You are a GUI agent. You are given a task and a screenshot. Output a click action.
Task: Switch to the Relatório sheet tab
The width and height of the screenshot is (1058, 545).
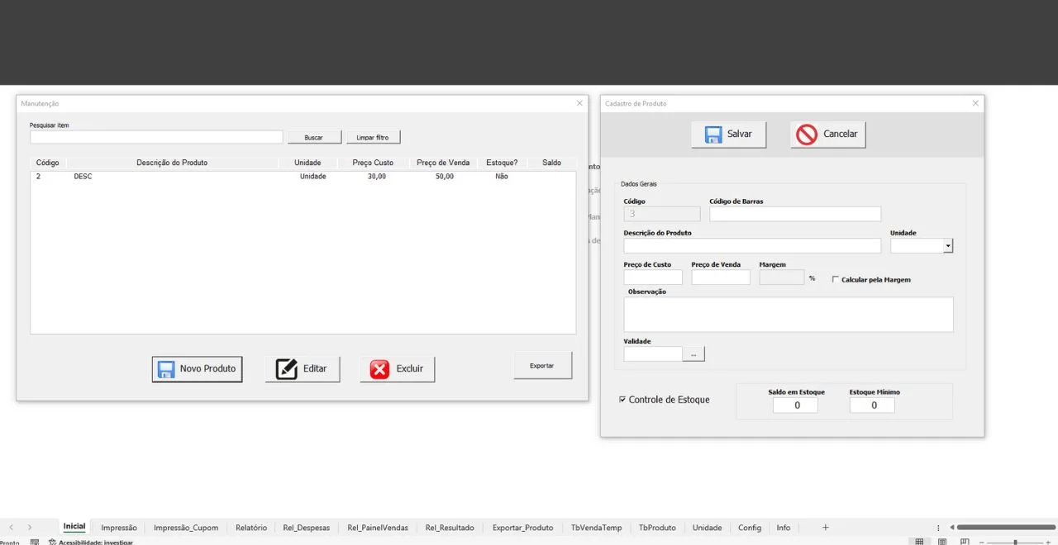(250, 528)
